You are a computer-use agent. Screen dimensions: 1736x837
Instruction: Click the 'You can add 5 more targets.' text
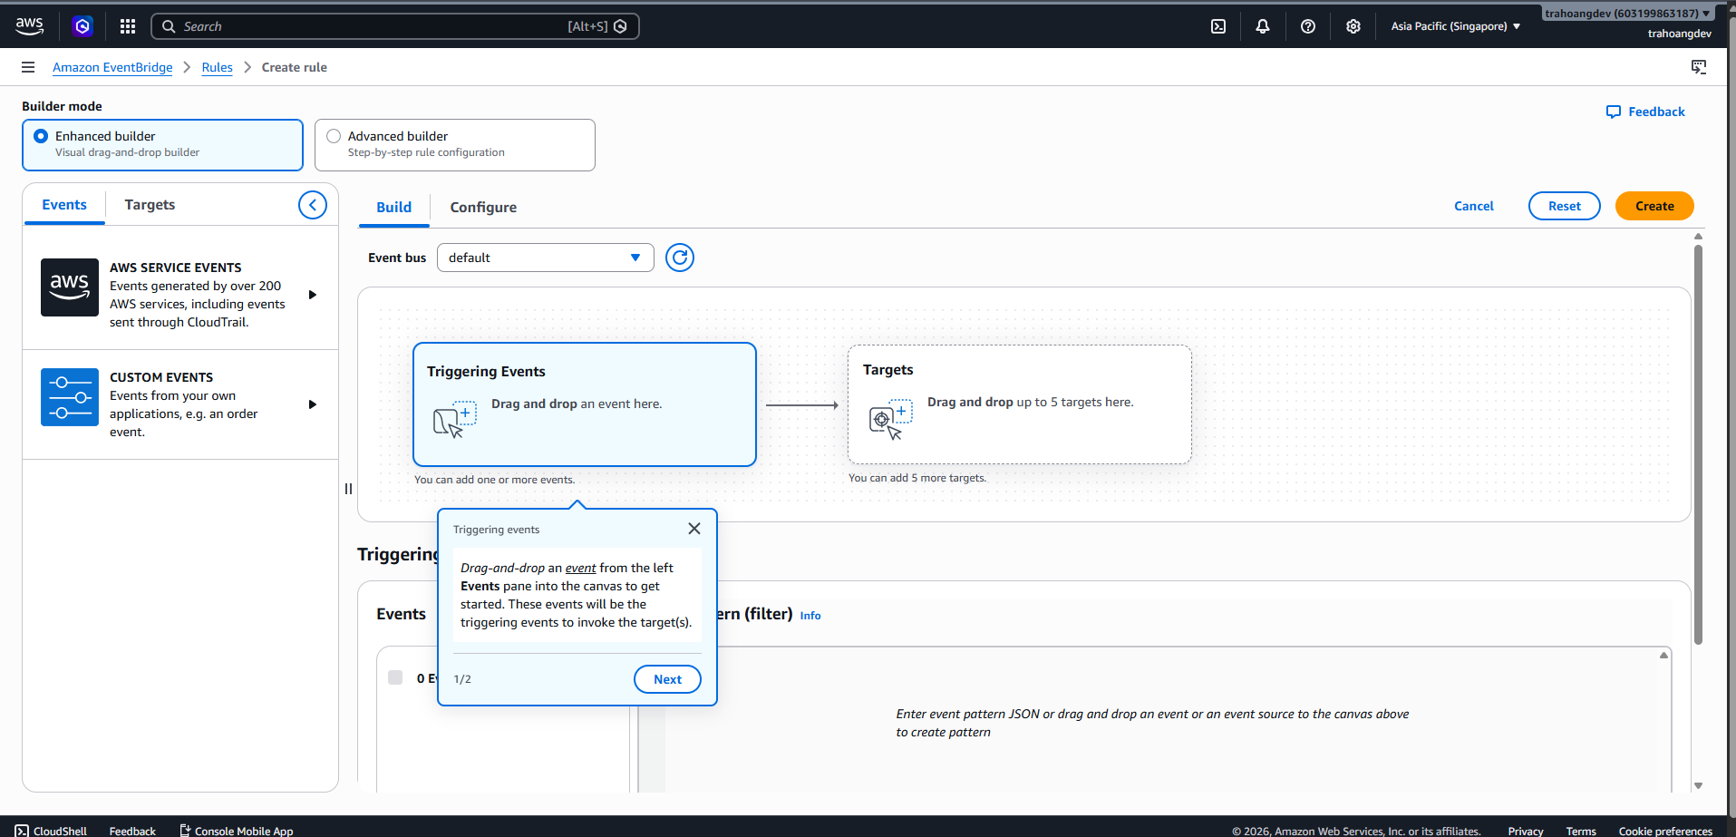[x=917, y=478]
